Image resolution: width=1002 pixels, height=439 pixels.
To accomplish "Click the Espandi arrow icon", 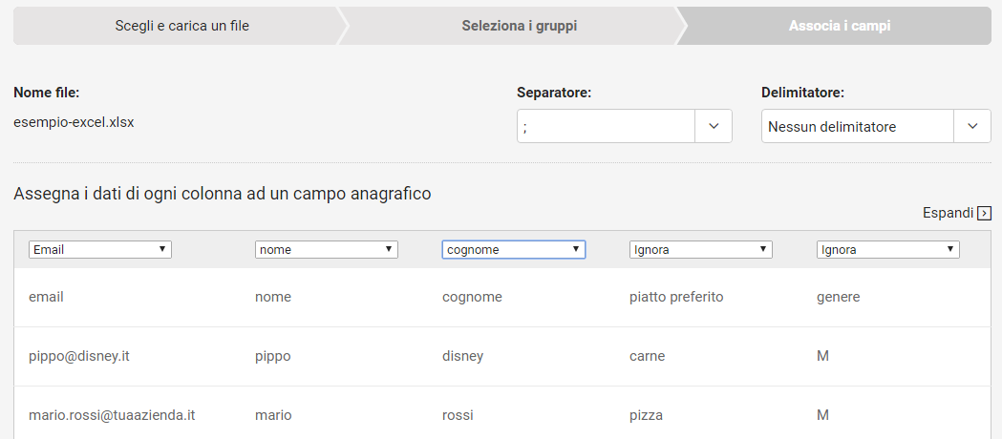I will (x=985, y=213).
